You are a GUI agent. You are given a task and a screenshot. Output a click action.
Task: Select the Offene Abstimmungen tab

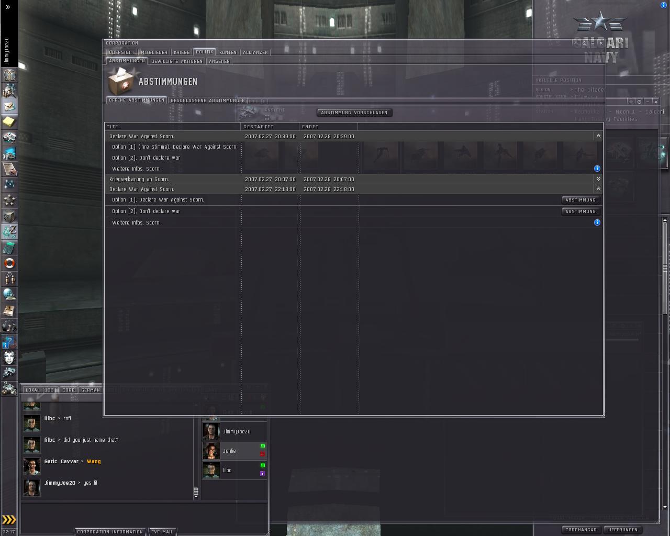[x=137, y=100]
